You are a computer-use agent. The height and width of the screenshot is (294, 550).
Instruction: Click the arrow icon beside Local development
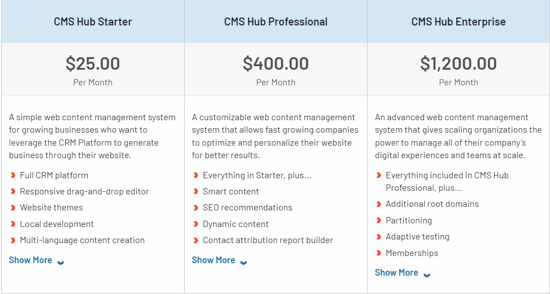[14, 224]
